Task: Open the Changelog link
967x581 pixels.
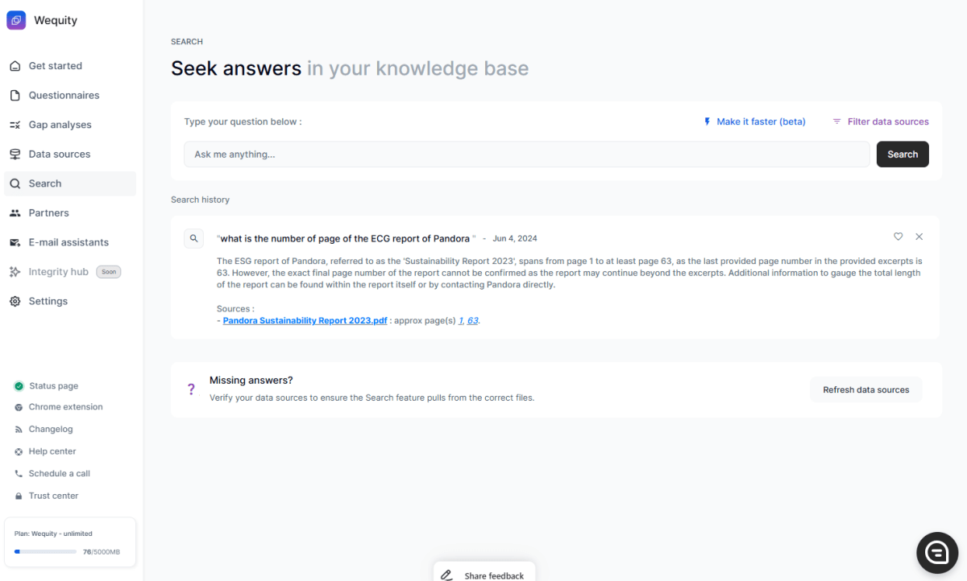Action: (x=51, y=429)
